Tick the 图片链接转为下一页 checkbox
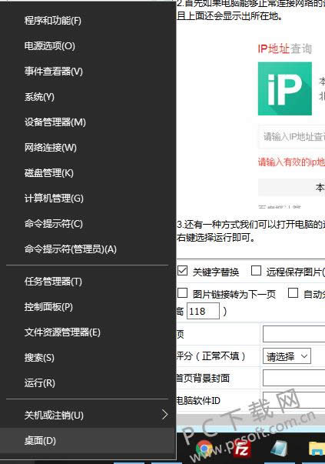The width and height of the screenshot is (325, 464). pos(182,293)
